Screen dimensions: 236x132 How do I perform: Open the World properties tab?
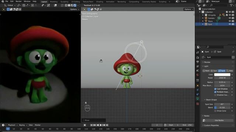pyautogui.click(x=198, y=75)
